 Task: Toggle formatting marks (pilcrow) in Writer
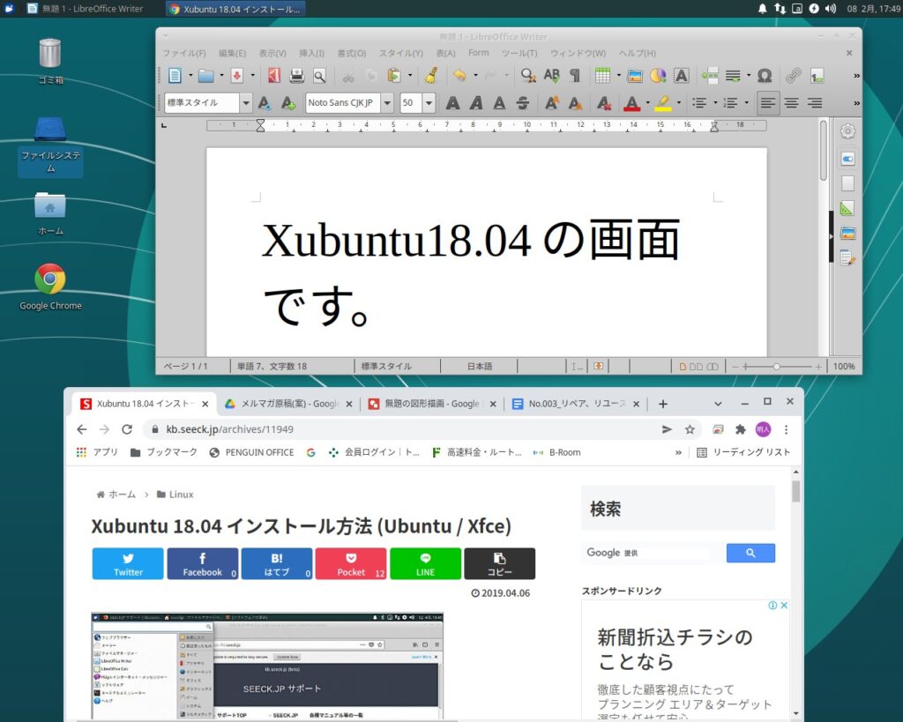point(575,76)
